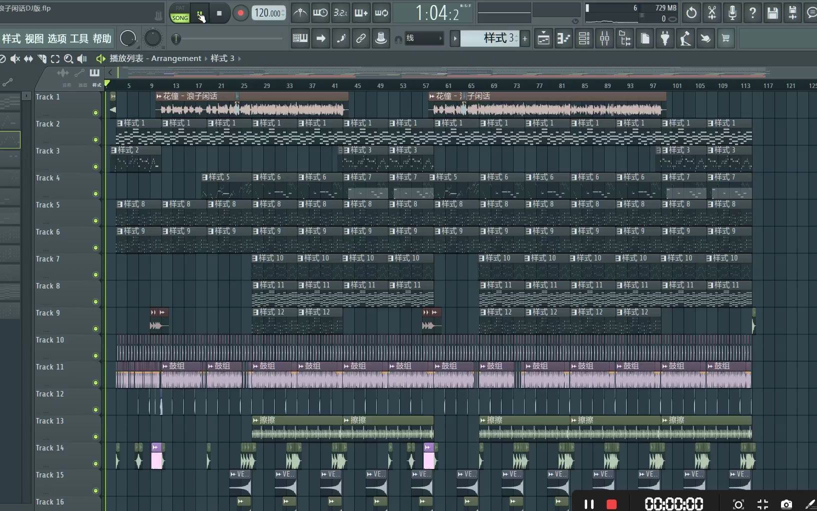This screenshot has width=817, height=511.
Task: Click arrow after Arrangement in breadcrumb
Action: coord(206,58)
